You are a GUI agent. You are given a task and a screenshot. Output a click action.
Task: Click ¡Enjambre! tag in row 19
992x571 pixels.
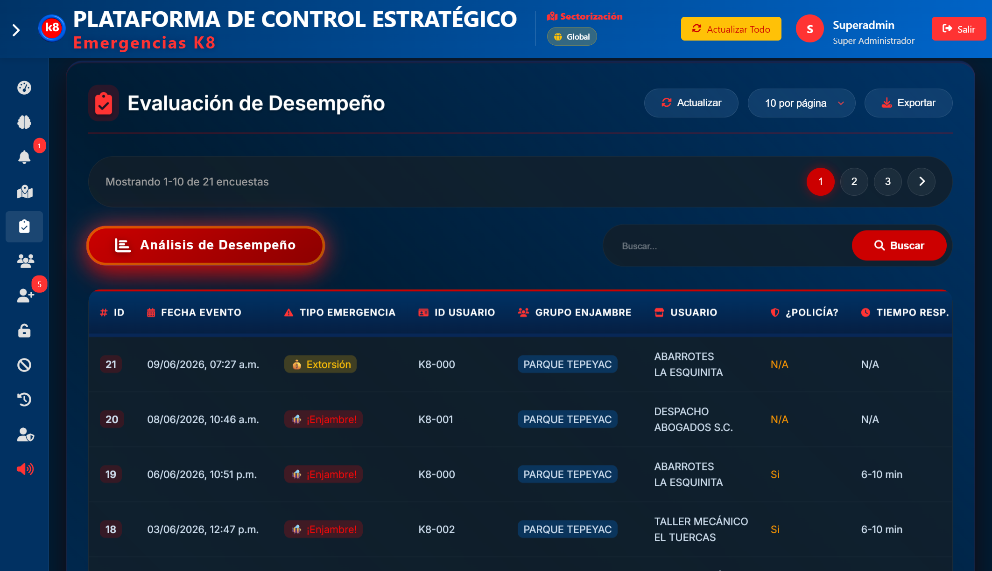pos(323,475)
